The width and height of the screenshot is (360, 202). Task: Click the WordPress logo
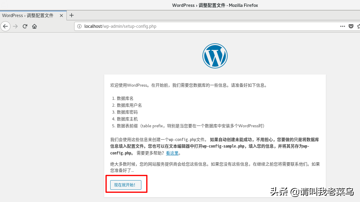pos(215,56)
